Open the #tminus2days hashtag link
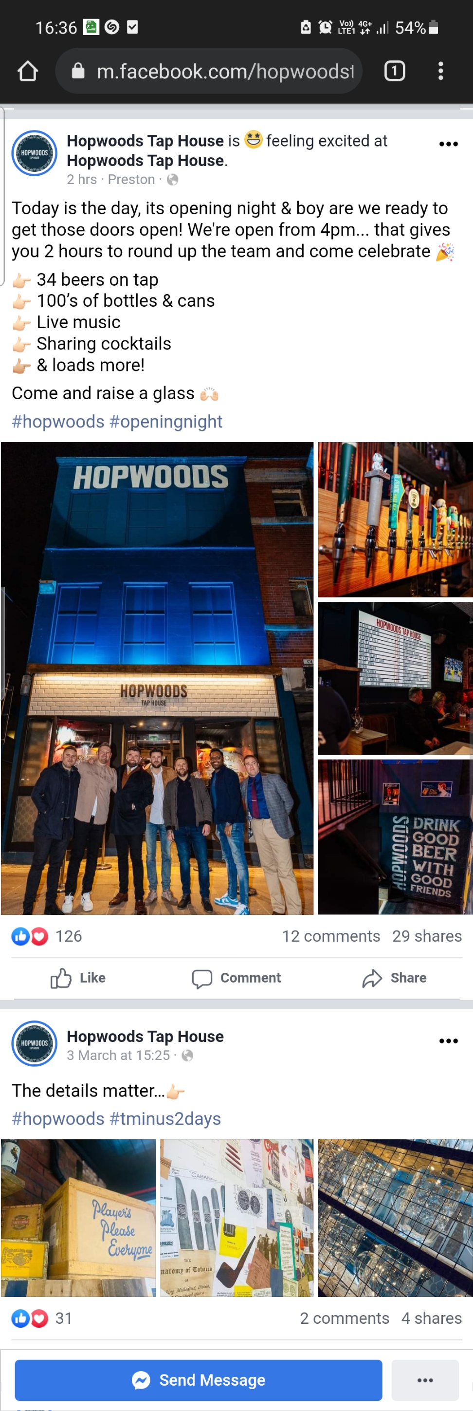The height and width of the screenshot is (1411, 473). tap(165, 1118)
